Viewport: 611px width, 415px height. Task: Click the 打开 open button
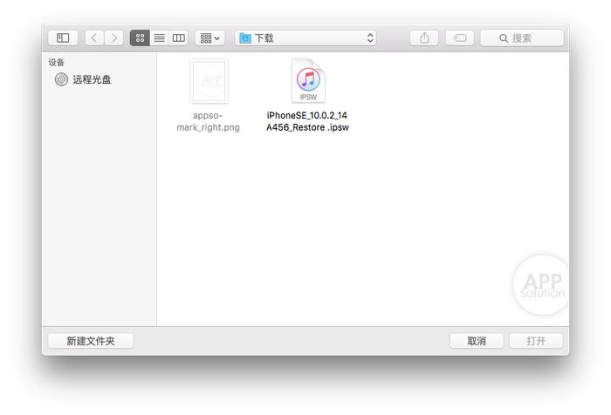(x=536, y=341)
